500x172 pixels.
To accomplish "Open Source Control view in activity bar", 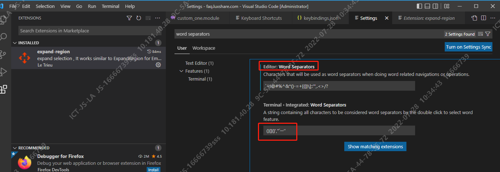I will [3, 54].
